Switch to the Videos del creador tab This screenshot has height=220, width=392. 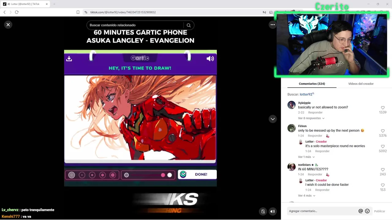(x=361, y=84)
